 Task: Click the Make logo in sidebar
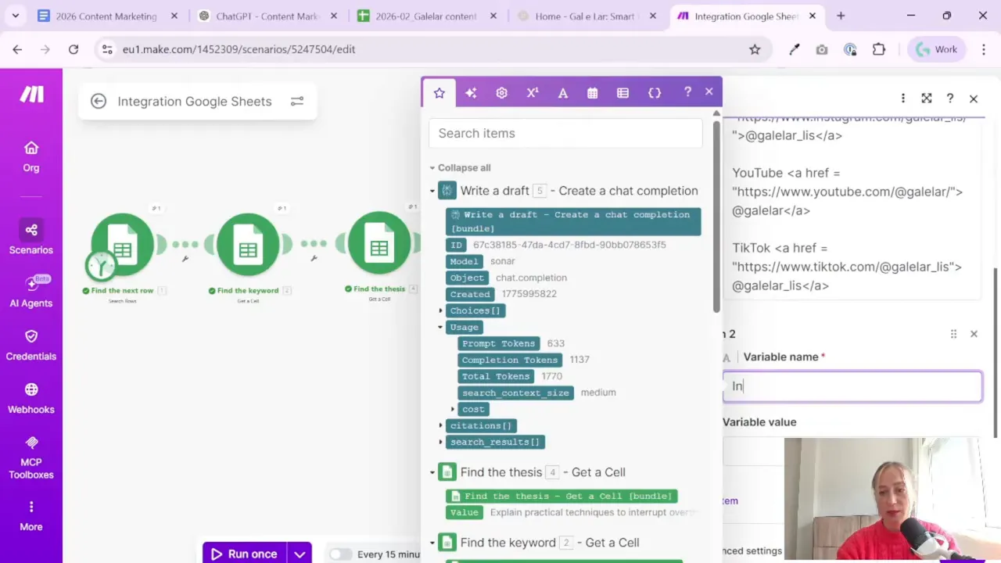[31, 95]
